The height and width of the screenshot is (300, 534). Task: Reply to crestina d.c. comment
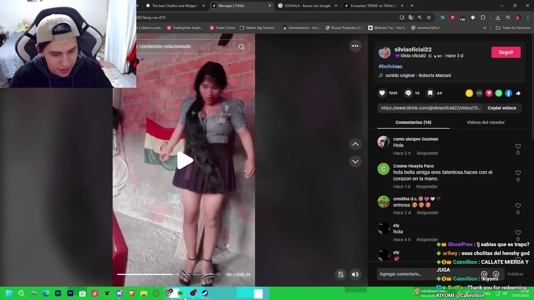point(427,212)
